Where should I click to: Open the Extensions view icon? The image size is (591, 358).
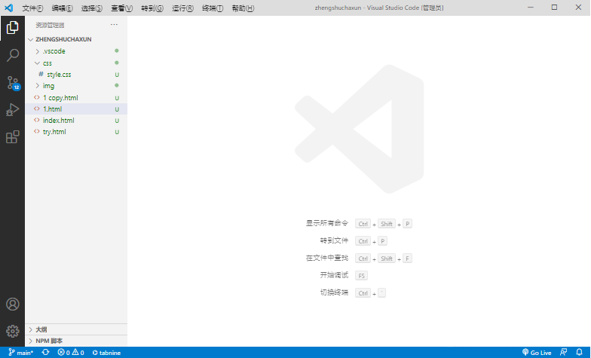12,137
